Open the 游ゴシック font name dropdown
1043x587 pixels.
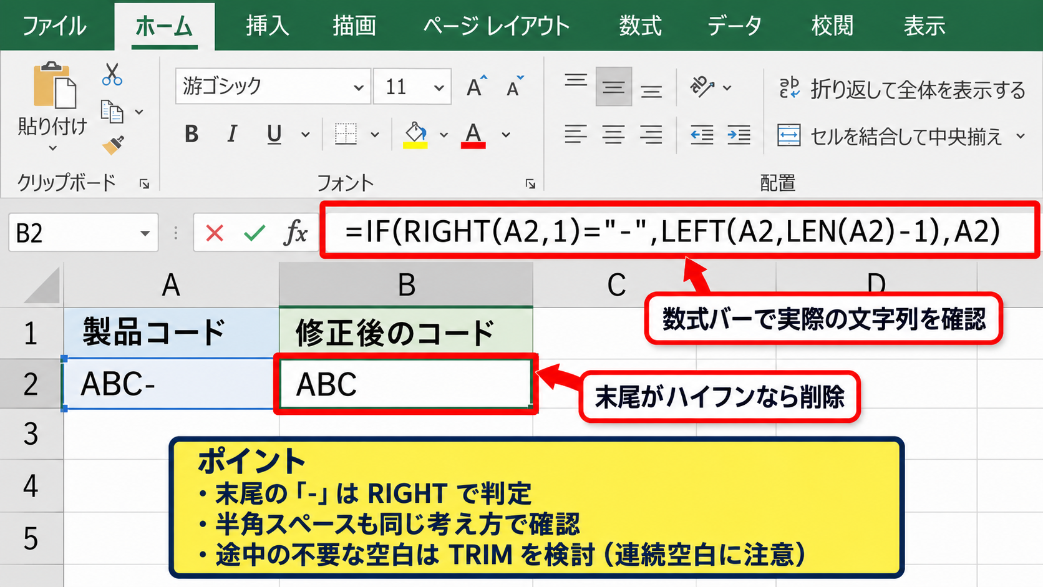[359, 87]
